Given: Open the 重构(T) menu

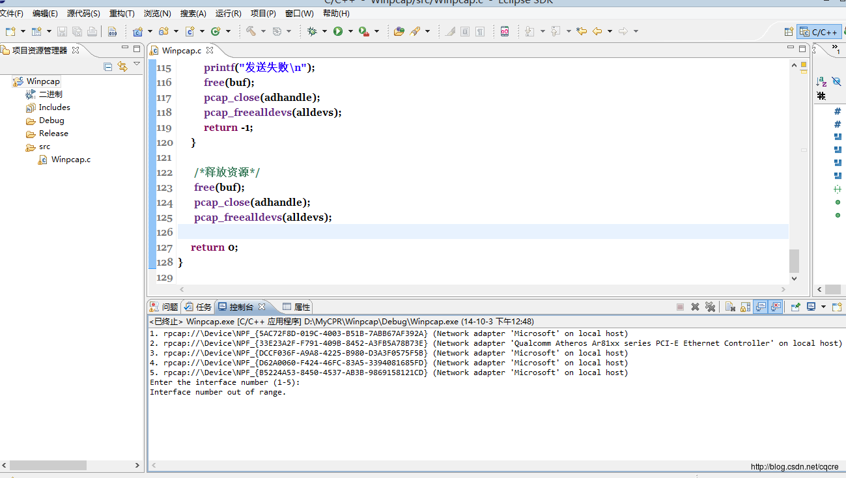Looking at the screenshot, I should click(122, 13).
